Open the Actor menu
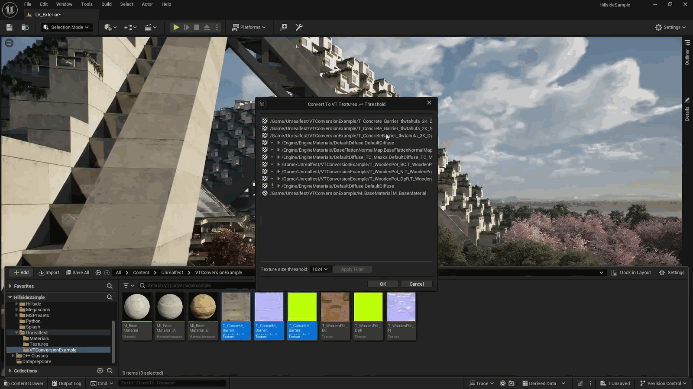 click(147, 4)
